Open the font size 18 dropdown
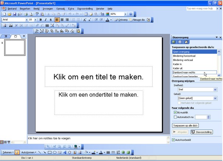Image resolution: width=223 pixels, height=161 pixels. 35,20
